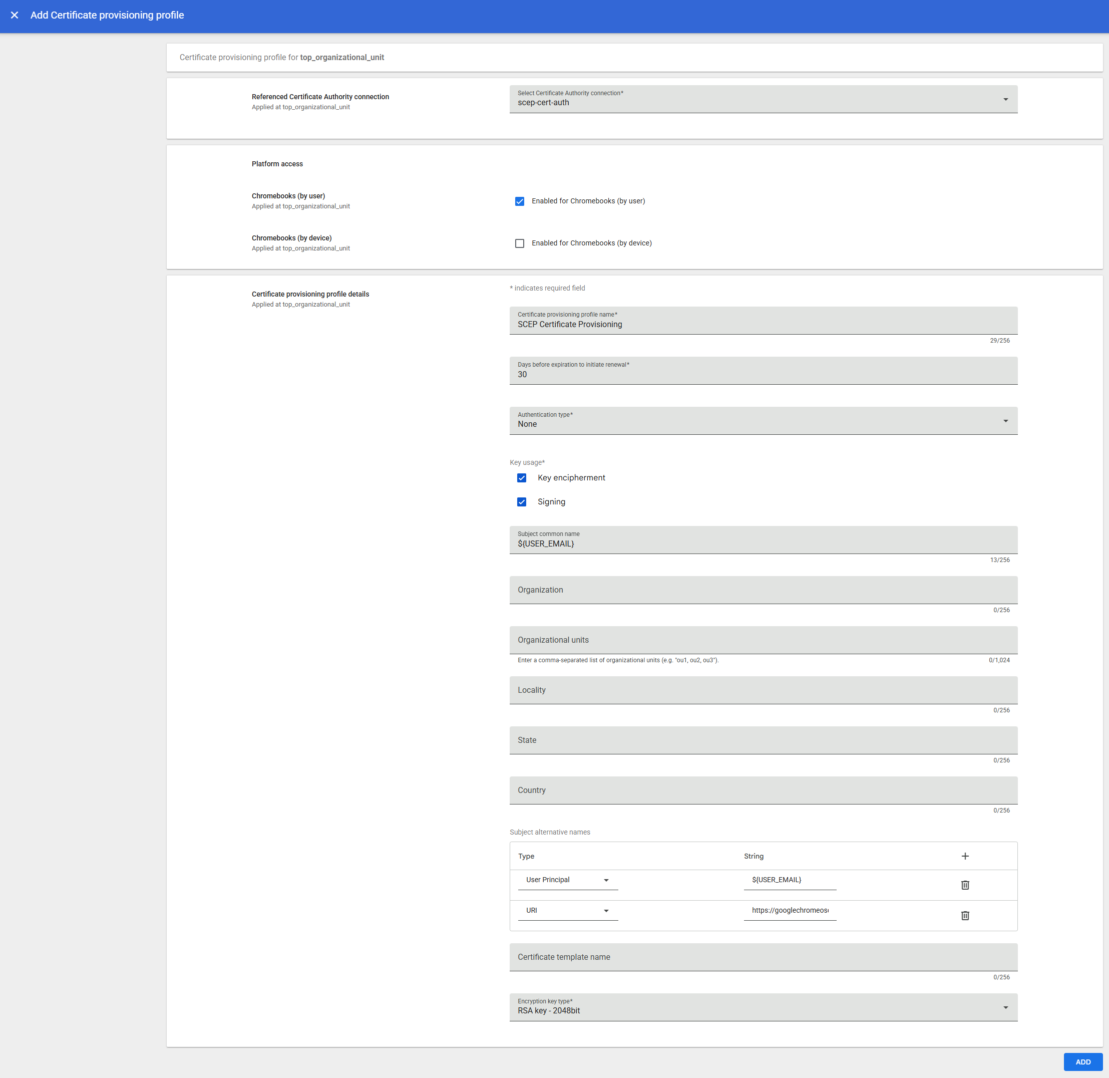Delete the User Principal alternative name row
This screenshot has height=1078, width=1109.
(965, 884)
